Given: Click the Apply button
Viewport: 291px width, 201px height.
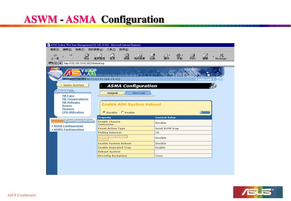Looking at the screenshot, I should click(205, 112).
